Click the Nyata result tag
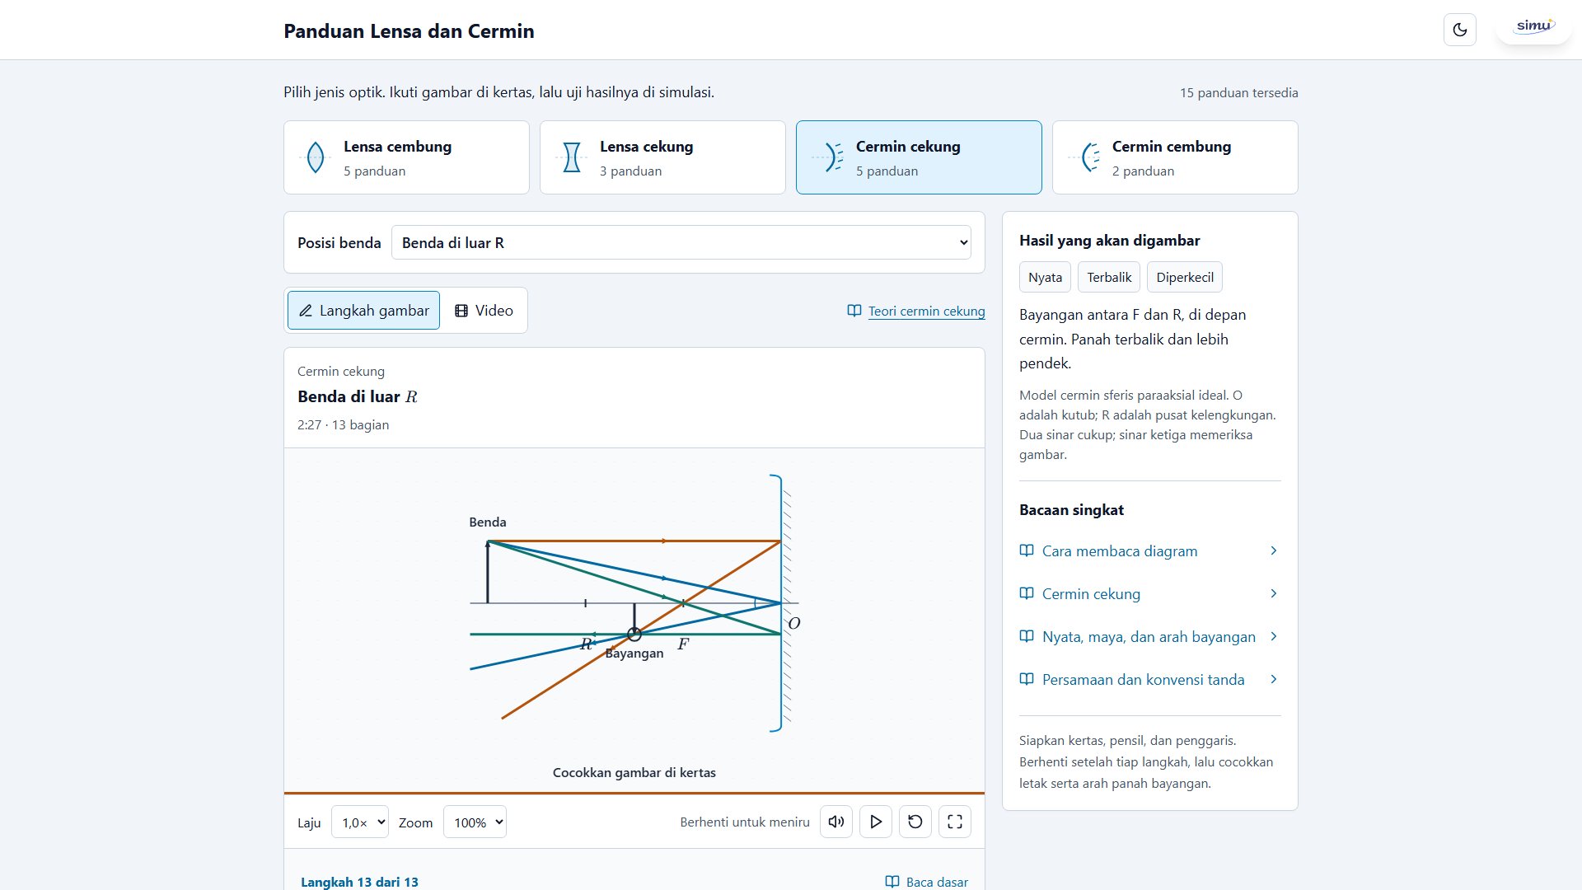This screenshot has width=1582, height=890. tap(1045, 277)
